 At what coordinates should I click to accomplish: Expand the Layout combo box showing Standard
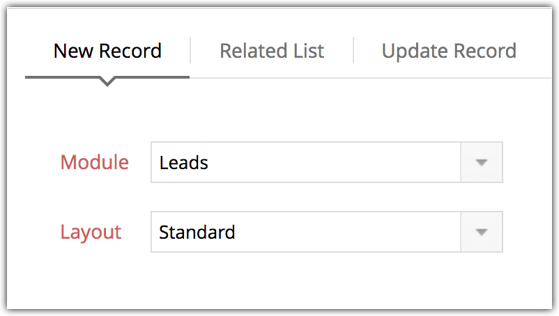pyautogui.click(x=326, y=232)
